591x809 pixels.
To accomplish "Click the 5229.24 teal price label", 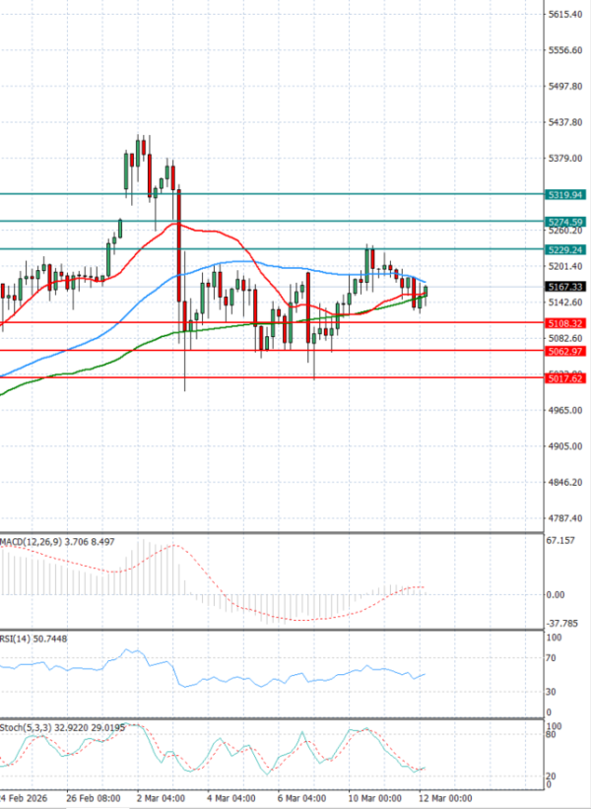I will pyautogui.click(x=564, y=249).
